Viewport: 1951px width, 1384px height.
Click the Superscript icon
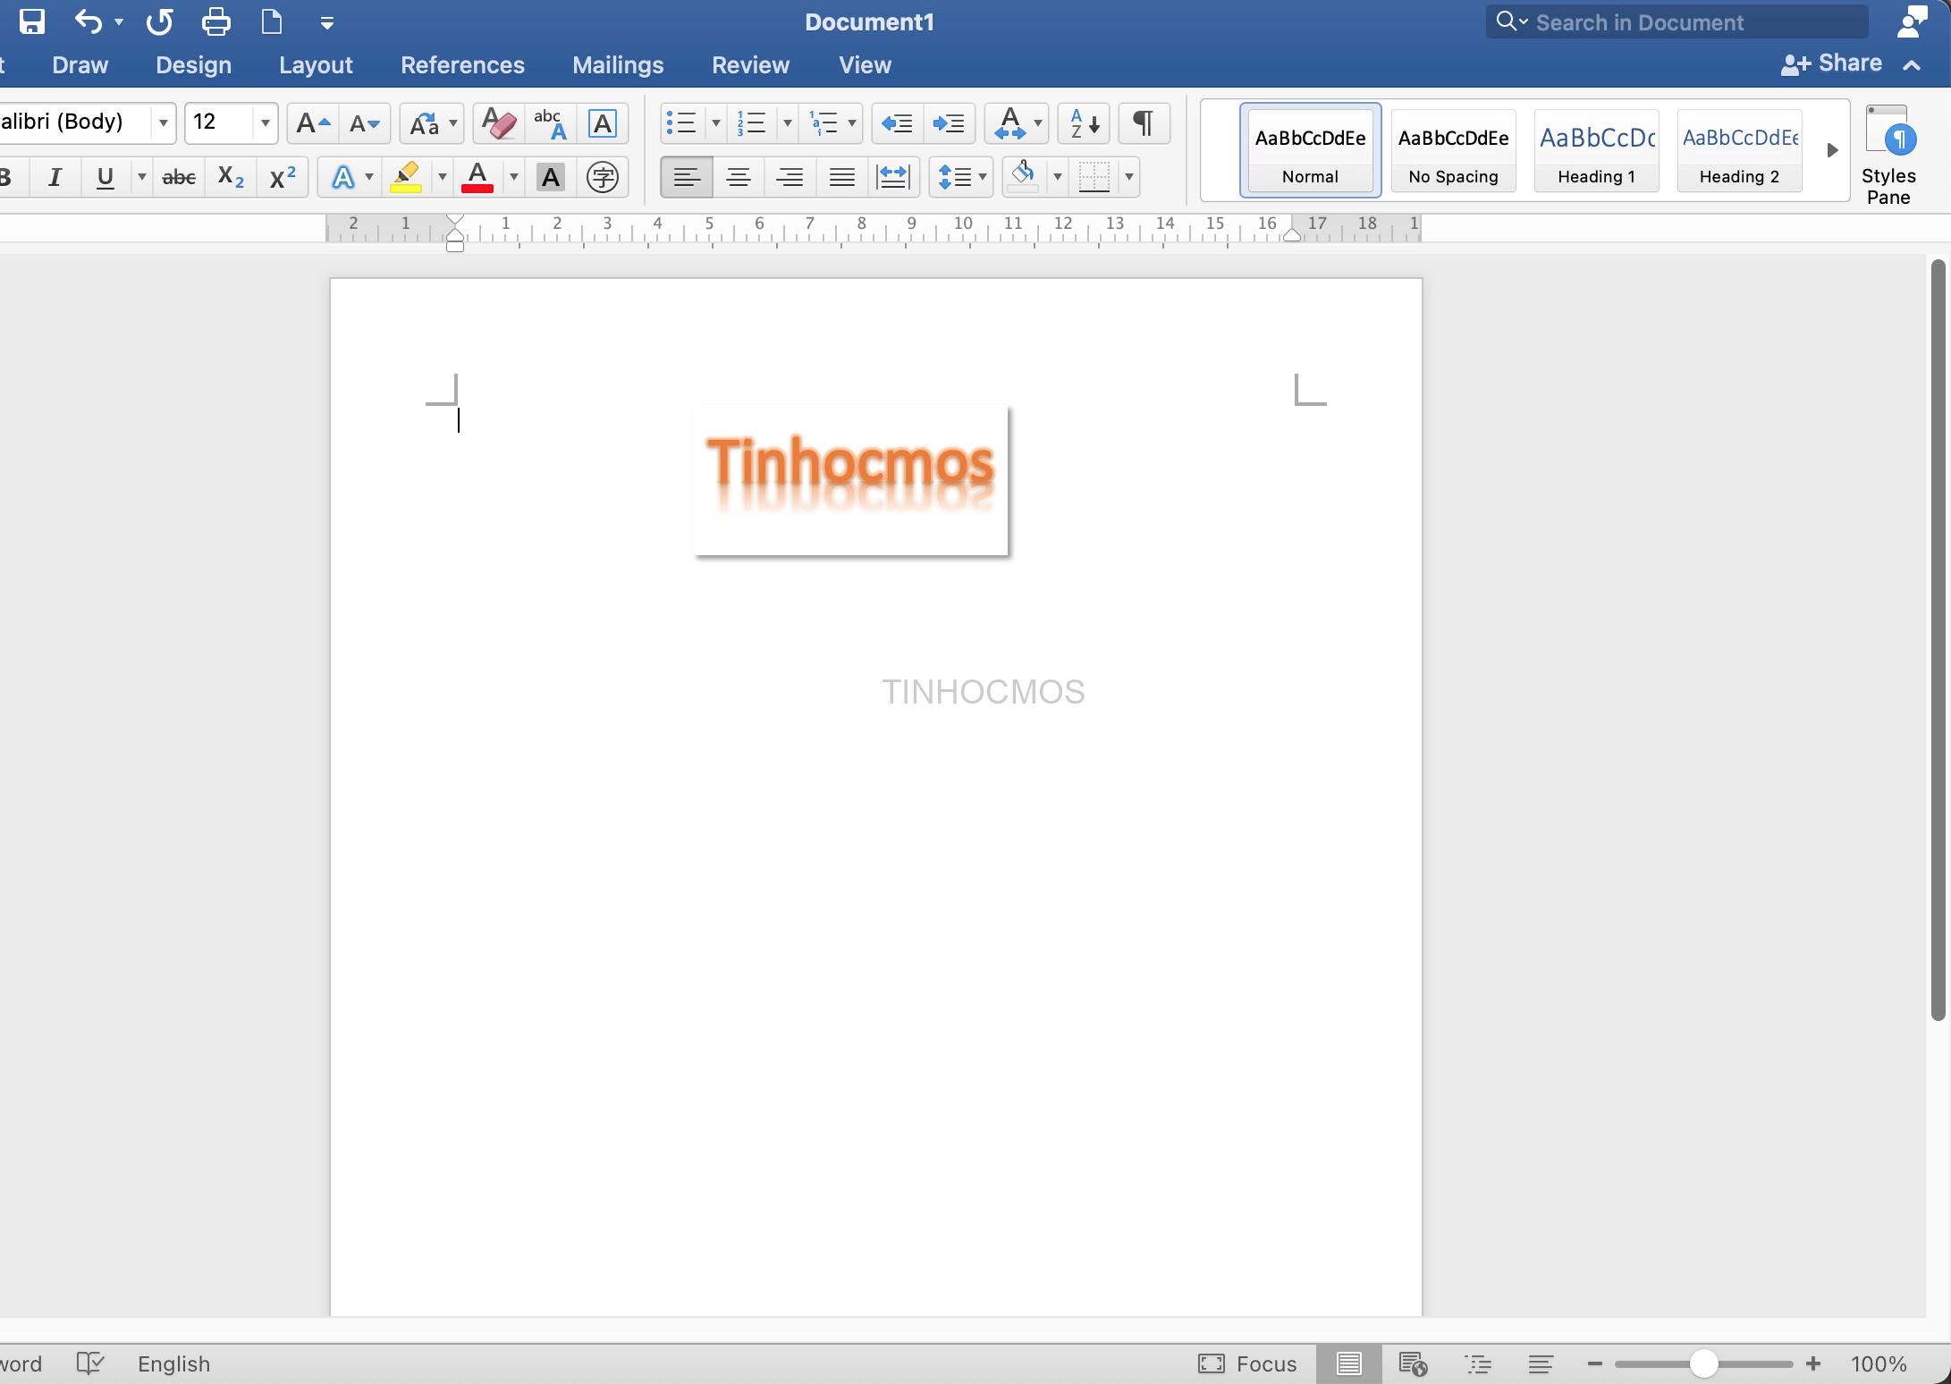pos(283,177)
